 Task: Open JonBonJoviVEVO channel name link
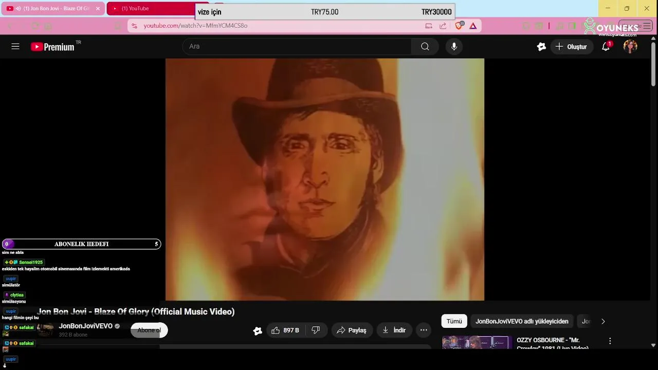[x=85, y=326]
